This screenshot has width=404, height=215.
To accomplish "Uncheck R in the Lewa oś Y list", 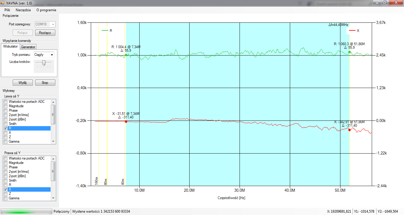I will pos(5,128).
